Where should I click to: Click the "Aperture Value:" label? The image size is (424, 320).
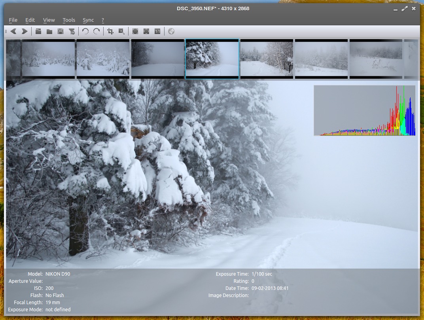(26, 281)
